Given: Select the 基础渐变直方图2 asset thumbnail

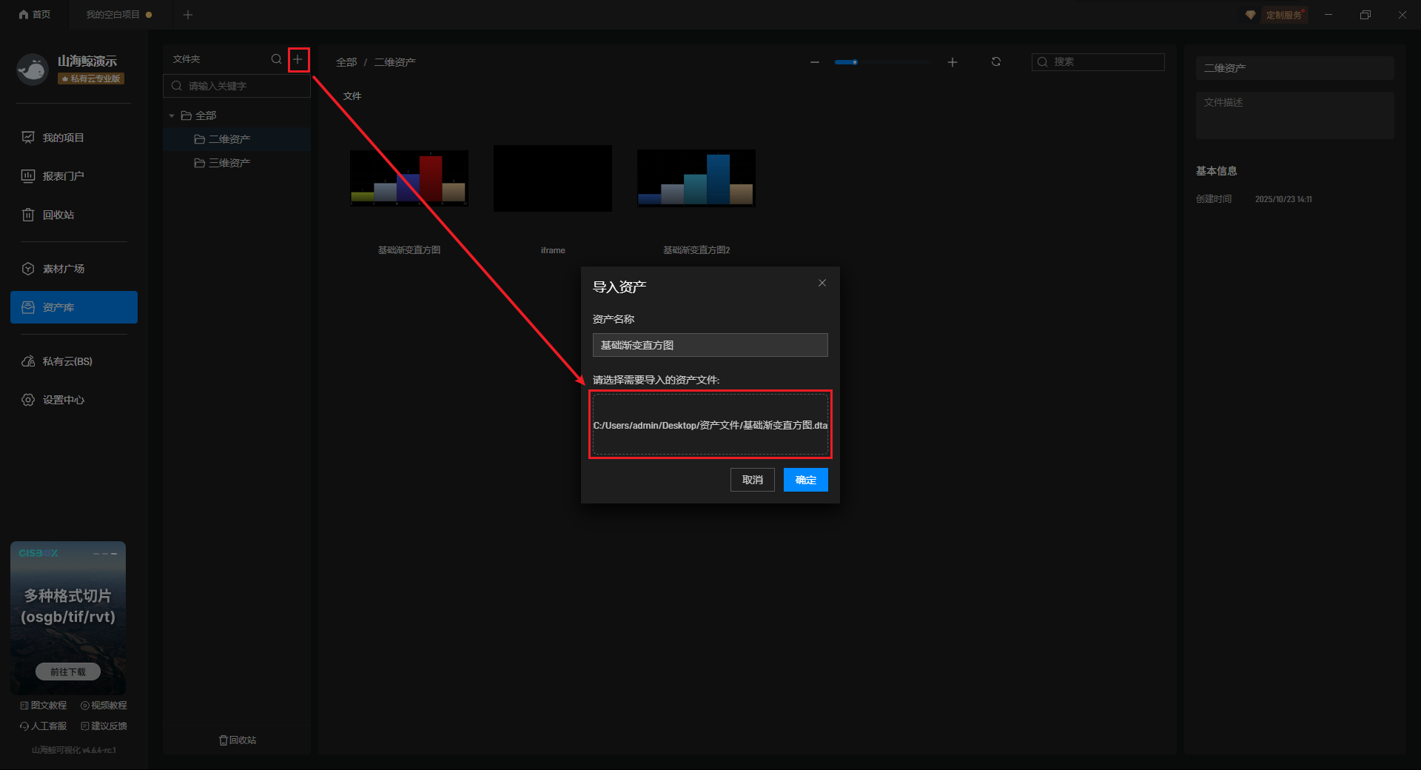Looking at the screenshot, I should click(696, 178).
